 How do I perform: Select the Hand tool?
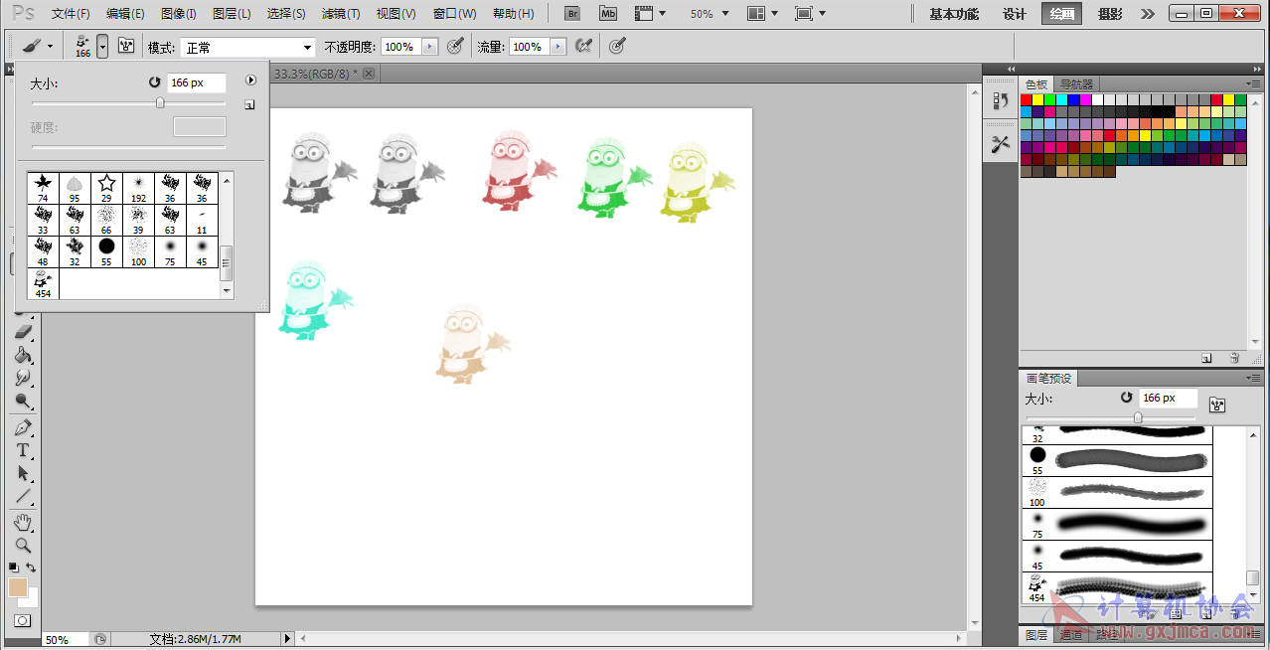coord(23,523)
